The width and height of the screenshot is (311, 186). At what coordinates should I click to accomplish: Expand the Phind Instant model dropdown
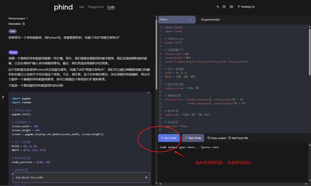click(x=18, y=18)
